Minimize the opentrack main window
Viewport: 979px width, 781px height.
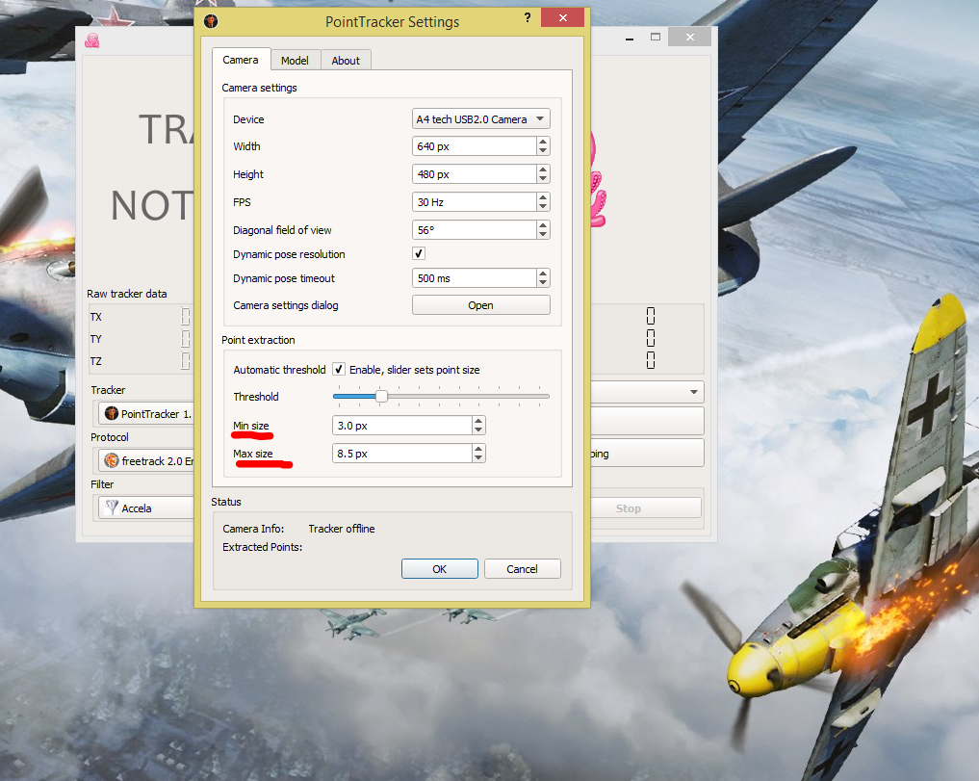630,38
